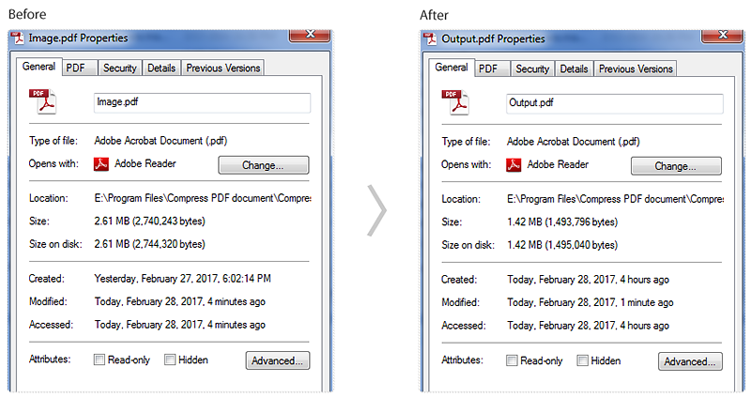Click Adobe Reader icon in Output.pdf dialog
The height and width of the screenshot is (398, 751).
tap(513, 165)
